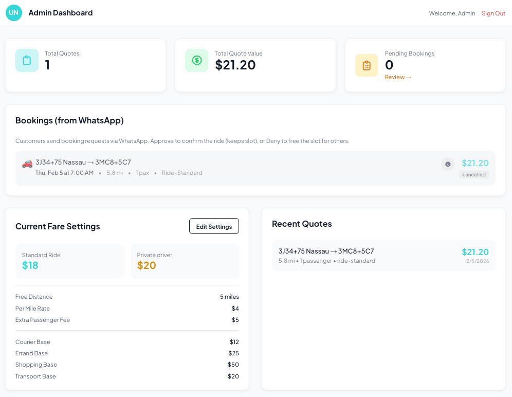Open the Bookings (from WhatsApp) section details
The image size is (512, 397).
coord(69,120)
